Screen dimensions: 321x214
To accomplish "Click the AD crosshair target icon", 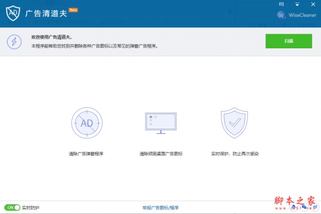I will pyautogui.click(x=87, y=123).
